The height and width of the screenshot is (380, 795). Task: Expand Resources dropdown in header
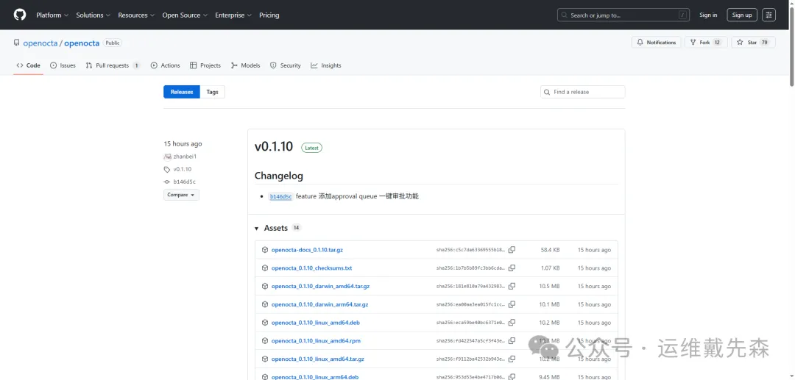(136, 15)
